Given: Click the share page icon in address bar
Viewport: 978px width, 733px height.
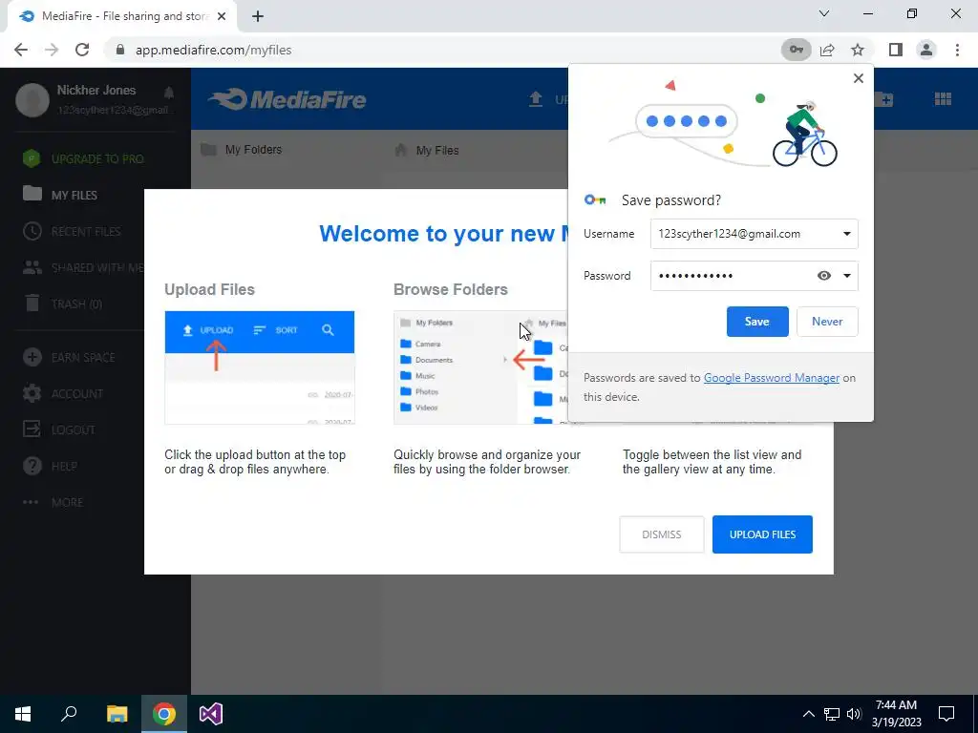Looking at the screenshot, I should point(827,50).
